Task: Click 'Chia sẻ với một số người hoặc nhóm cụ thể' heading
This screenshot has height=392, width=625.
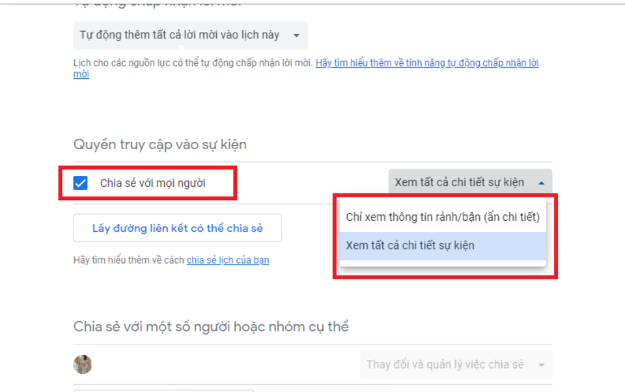Action: tap(211, 326)
